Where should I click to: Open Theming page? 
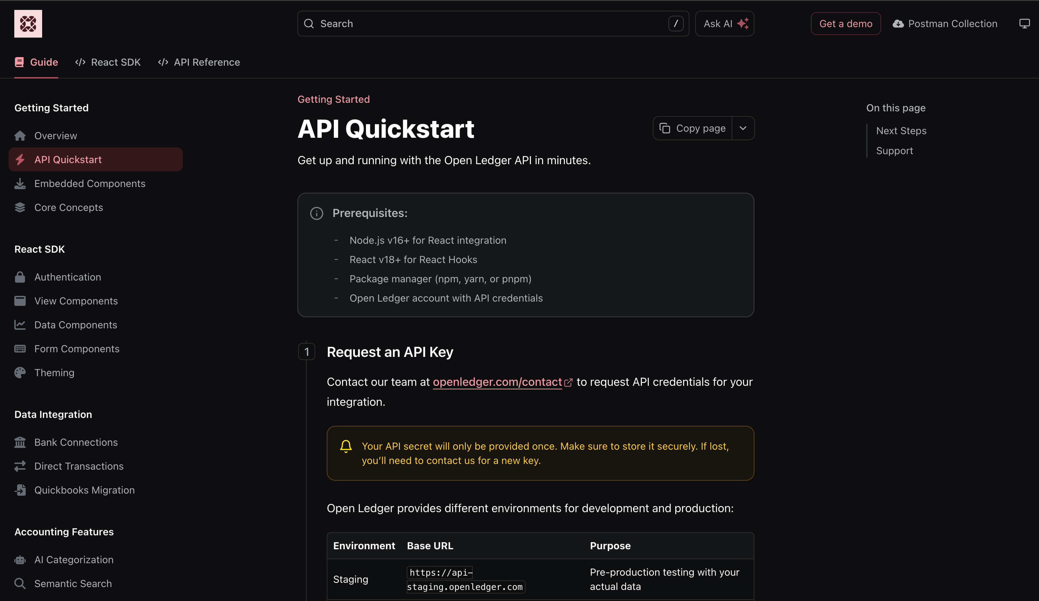click(96, 373)
